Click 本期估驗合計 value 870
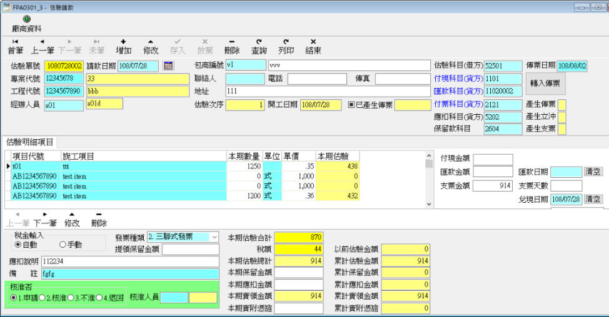 tap(299, 237)
